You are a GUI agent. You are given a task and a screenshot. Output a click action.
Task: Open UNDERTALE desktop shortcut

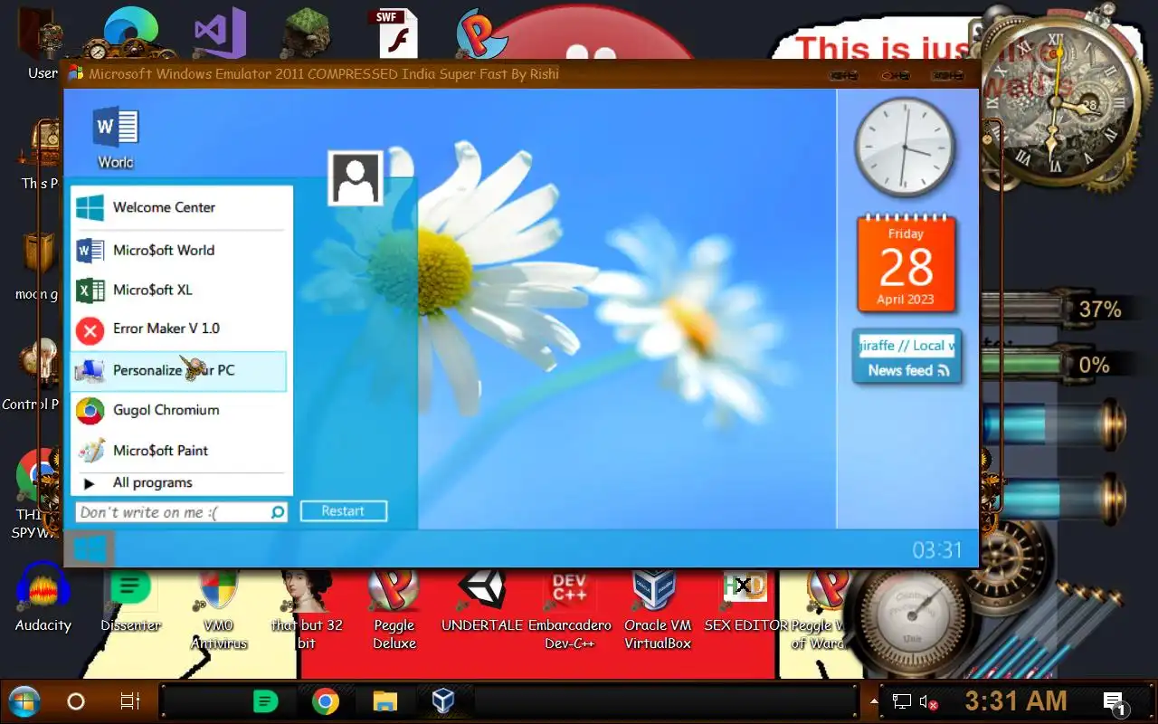point(482,599)
